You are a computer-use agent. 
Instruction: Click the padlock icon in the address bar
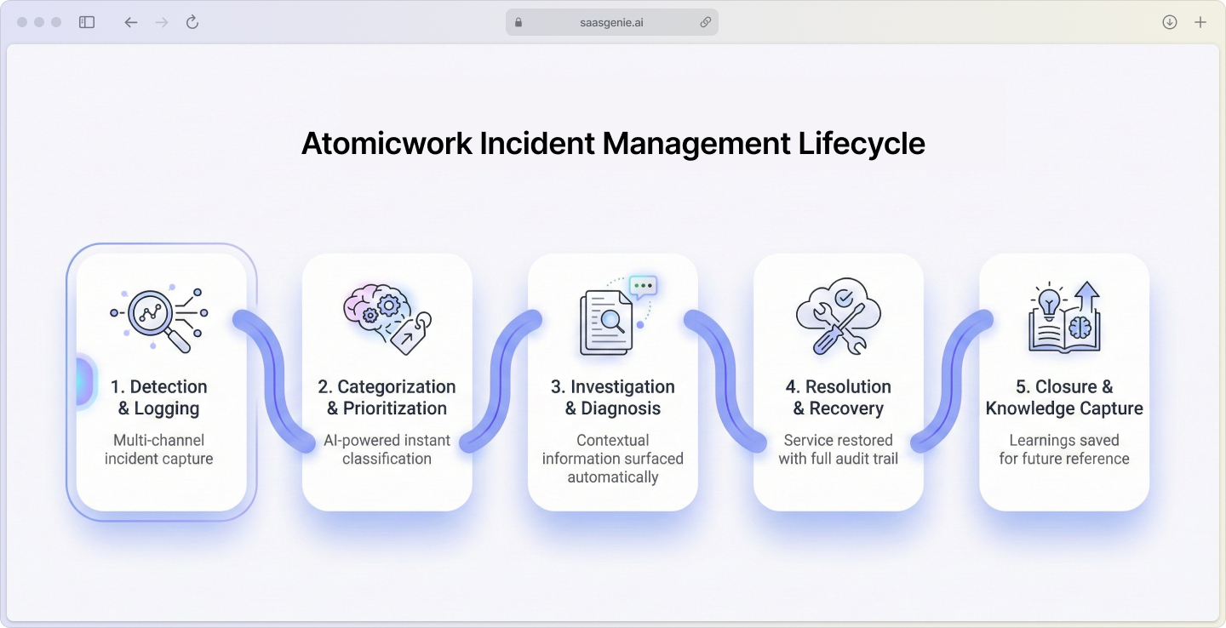tap(518, 21)
